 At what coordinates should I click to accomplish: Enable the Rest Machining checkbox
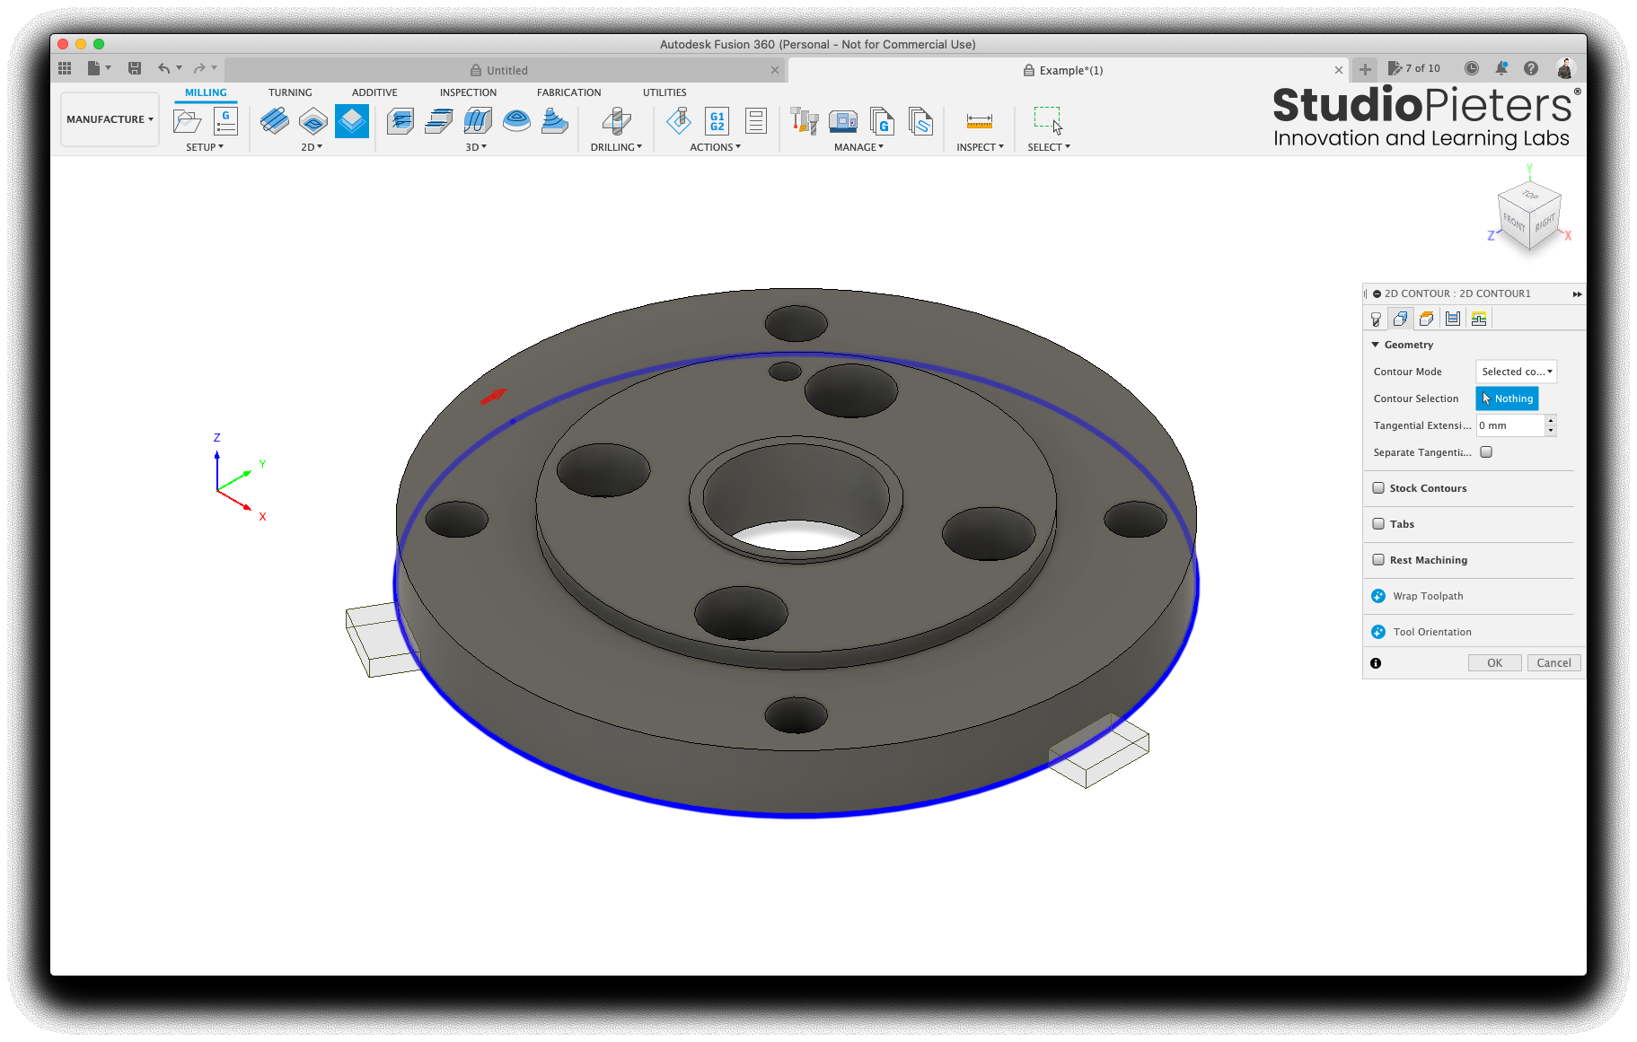click(x=1378, y=560)
